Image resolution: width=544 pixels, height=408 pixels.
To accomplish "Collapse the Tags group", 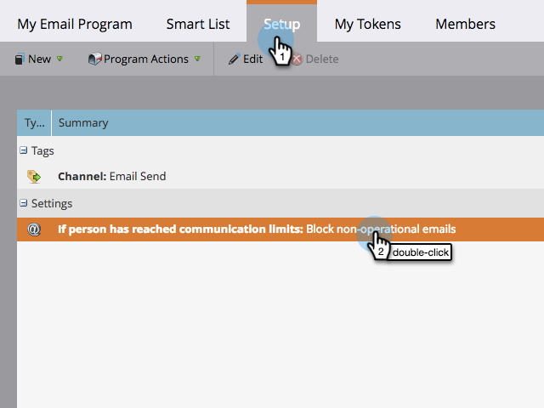I will coord(23,151).
